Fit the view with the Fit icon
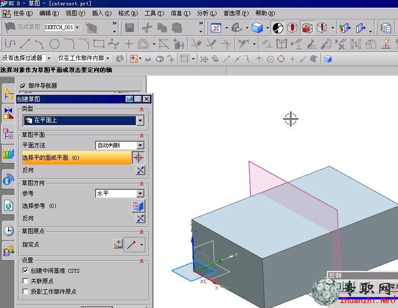Viewport: 398px width, 308px height. point(216,28)
